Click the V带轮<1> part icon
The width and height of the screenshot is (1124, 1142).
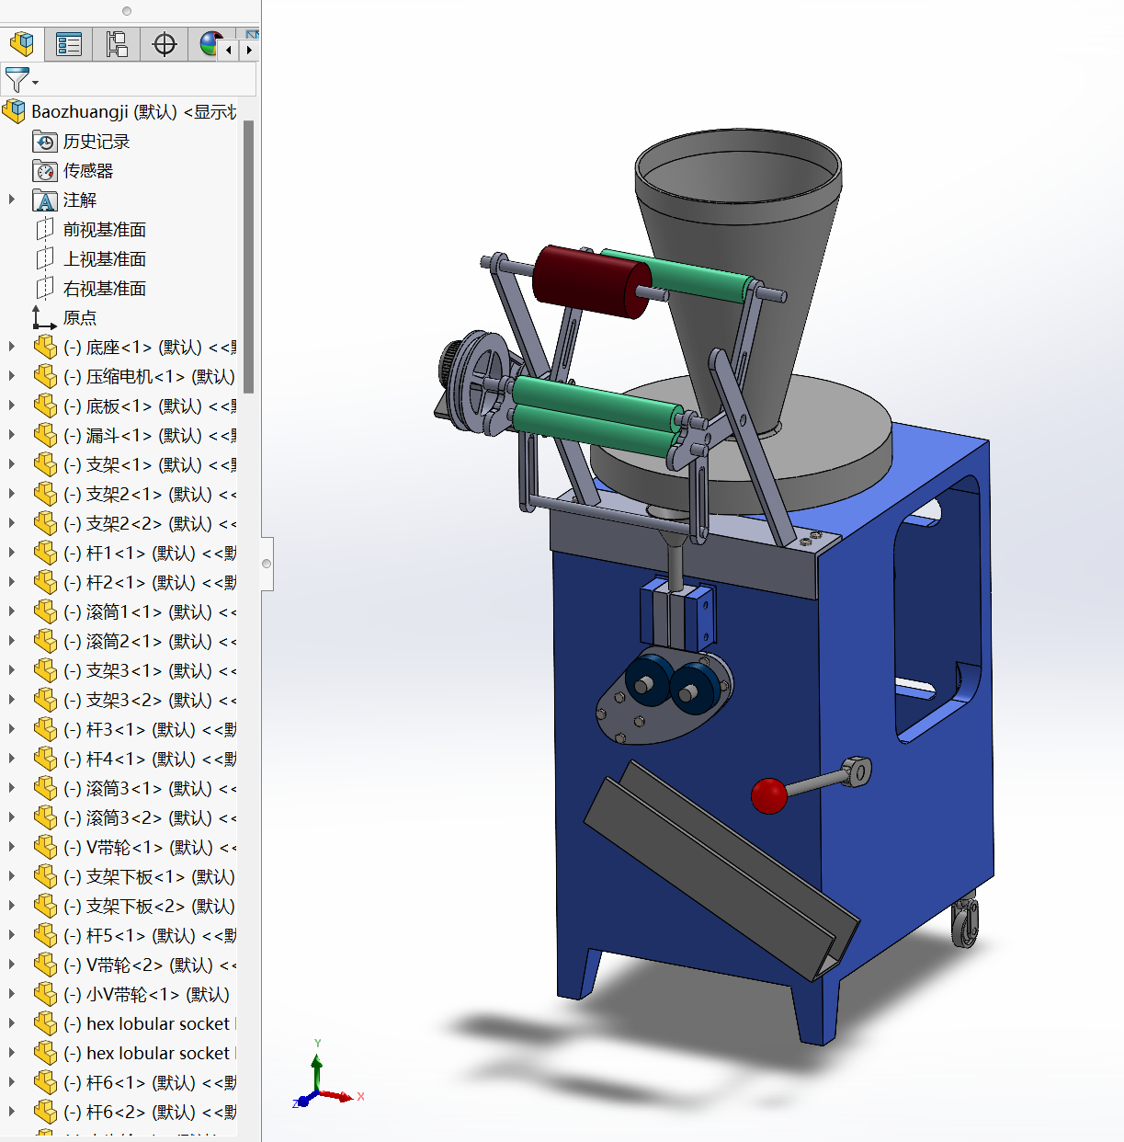pos(45,848)
